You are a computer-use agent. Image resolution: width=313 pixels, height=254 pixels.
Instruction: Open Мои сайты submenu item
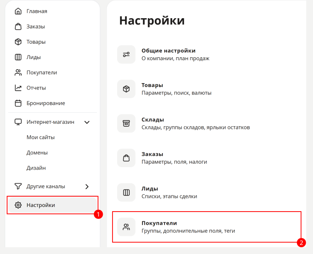41,137
